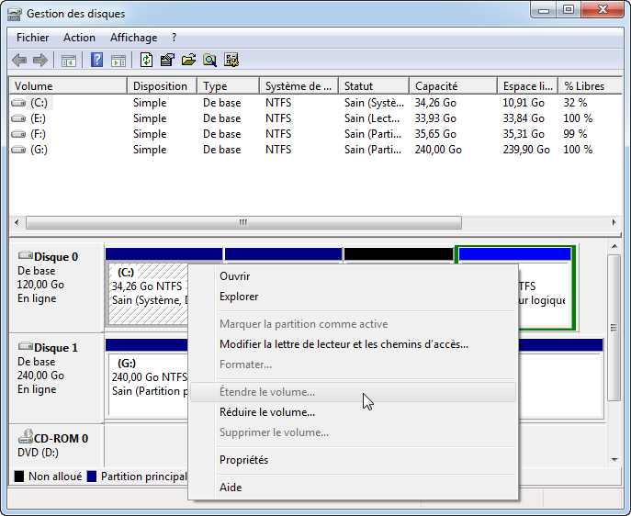Open the Fichier menu
The image size is (631, 516).
(x=32, y=38)
